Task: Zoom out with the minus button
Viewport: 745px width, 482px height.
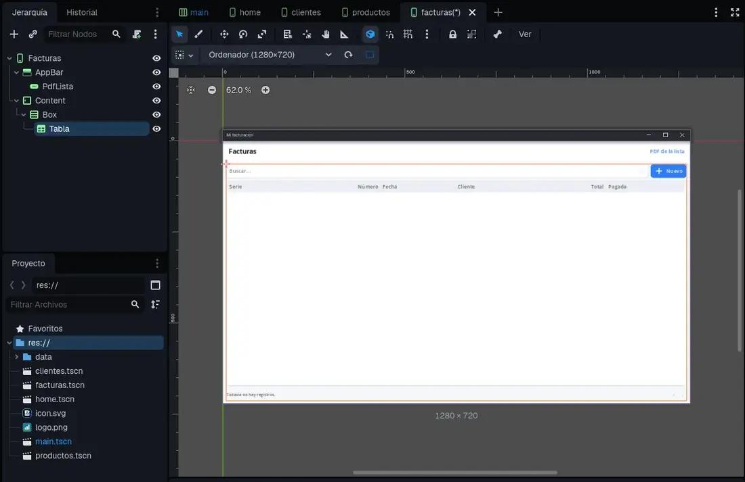Action: pos(212,90)
